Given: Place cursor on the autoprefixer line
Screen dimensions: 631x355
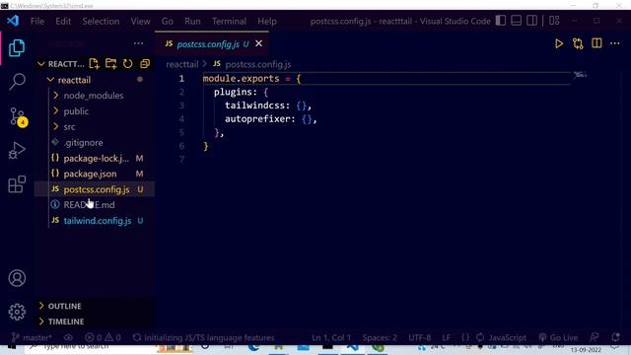Looking at the screenshot, I should [271, 119].
